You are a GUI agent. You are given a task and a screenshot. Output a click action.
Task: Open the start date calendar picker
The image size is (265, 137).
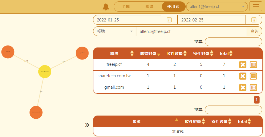tap(169, 20)
